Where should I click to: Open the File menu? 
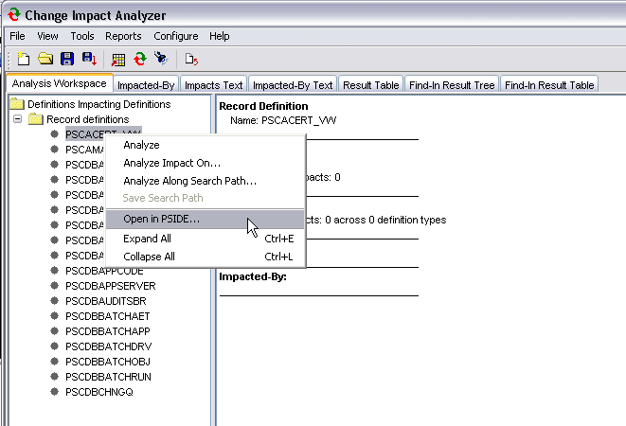17,36
